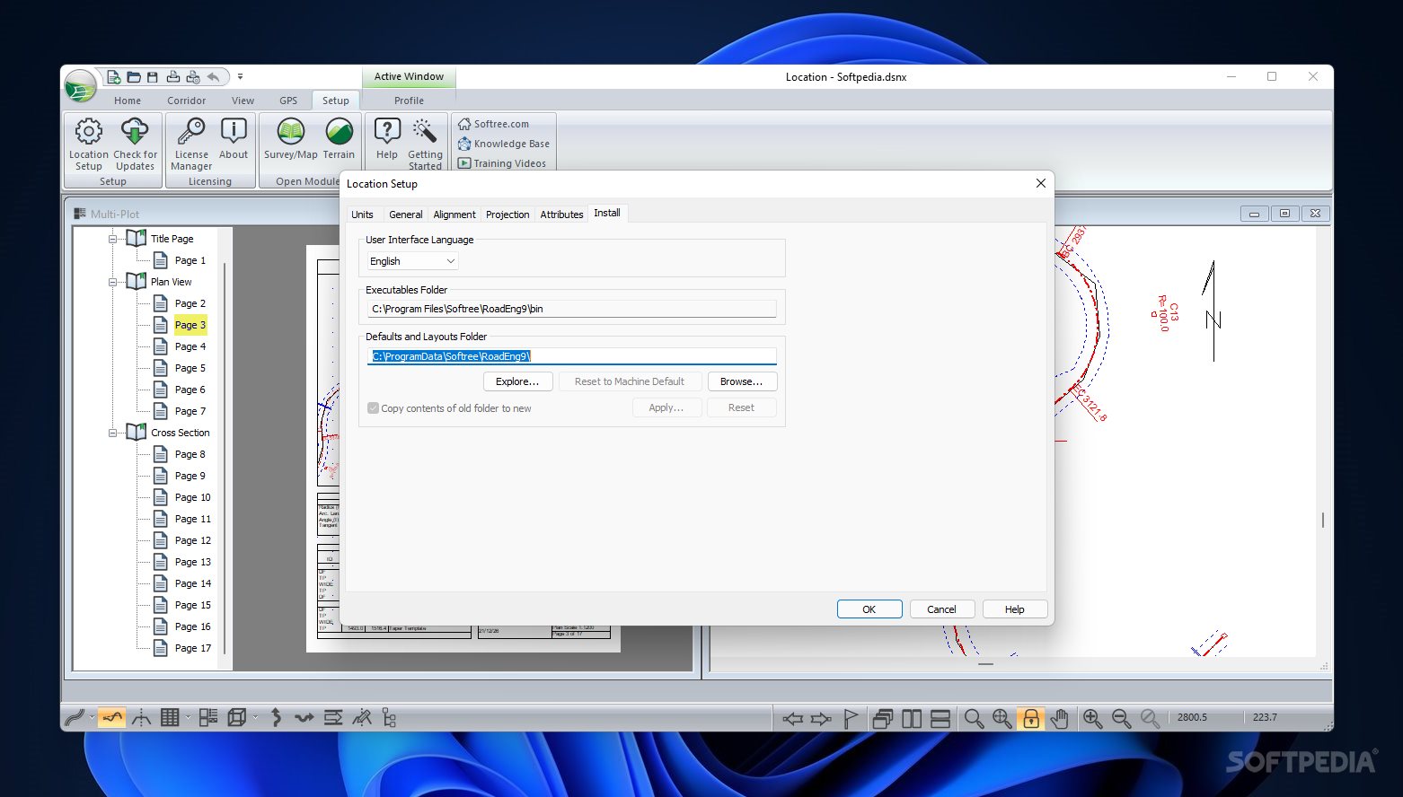Click the flag icon in status toolbar
Image resolution: width=1403 pixels, height=797 pixels.
(851, 718)
